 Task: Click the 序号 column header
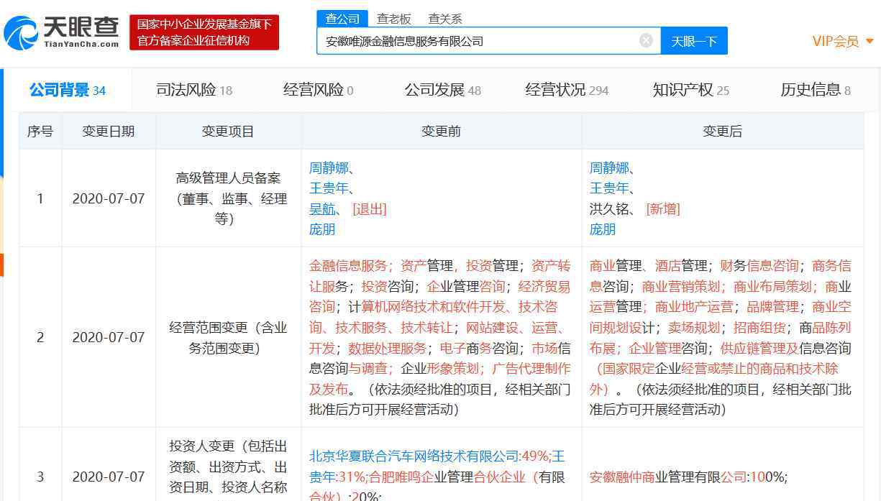pyautogui.click(x=40, y=132)
